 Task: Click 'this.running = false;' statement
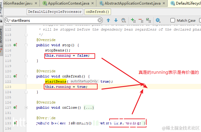point(67,55)
